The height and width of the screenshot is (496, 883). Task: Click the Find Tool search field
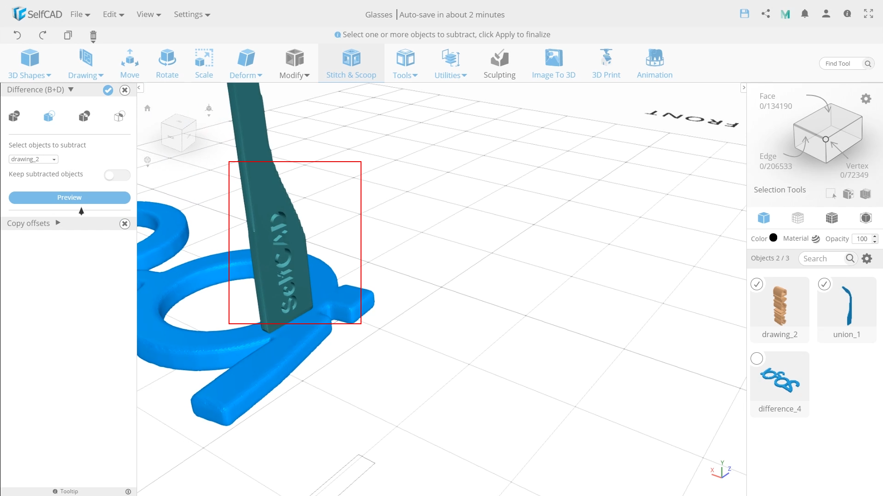(843, 63)
